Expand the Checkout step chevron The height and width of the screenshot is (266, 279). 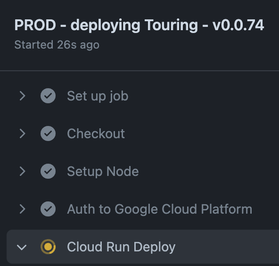coord(23,134)
